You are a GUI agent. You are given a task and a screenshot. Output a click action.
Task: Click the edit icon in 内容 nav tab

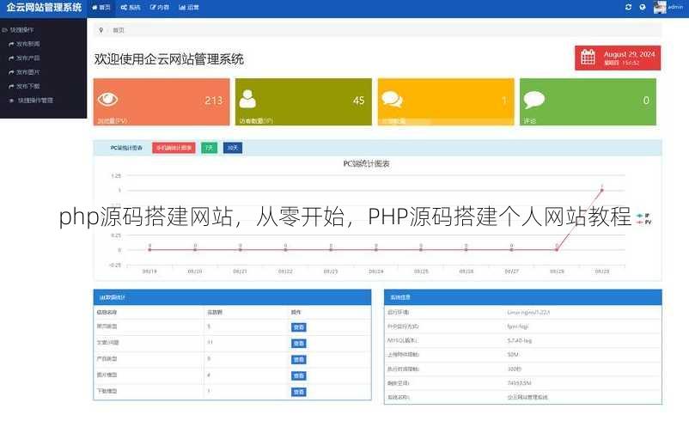pyautogui.click(x=152, y=8)
